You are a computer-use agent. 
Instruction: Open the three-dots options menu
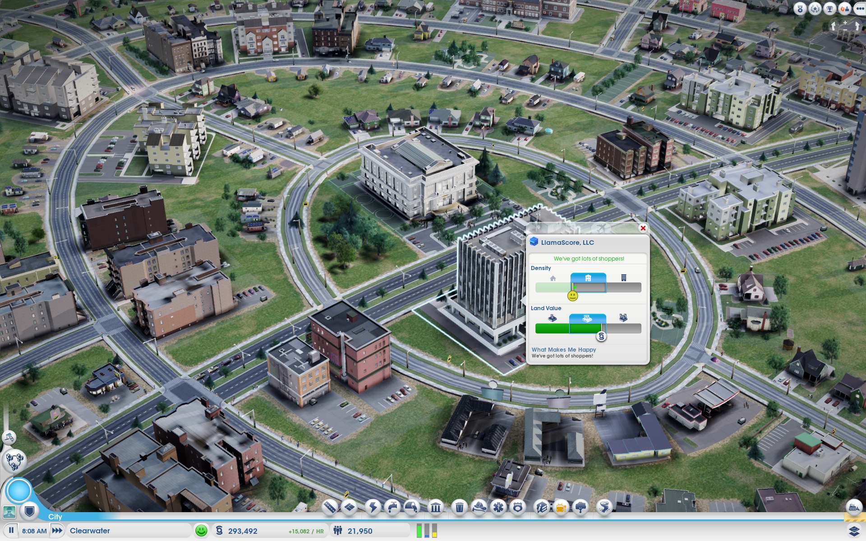tap(859, 9)
